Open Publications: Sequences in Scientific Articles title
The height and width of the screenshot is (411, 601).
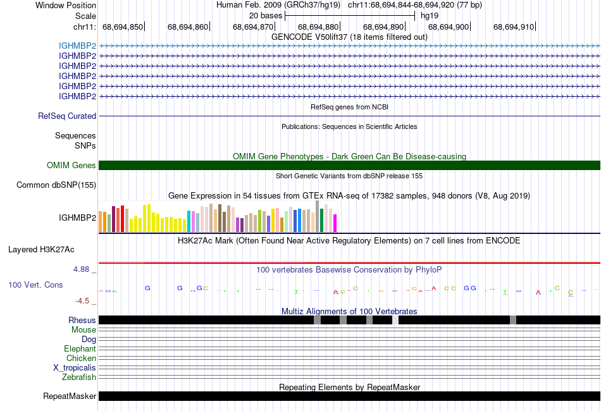[x=349, y=126]
